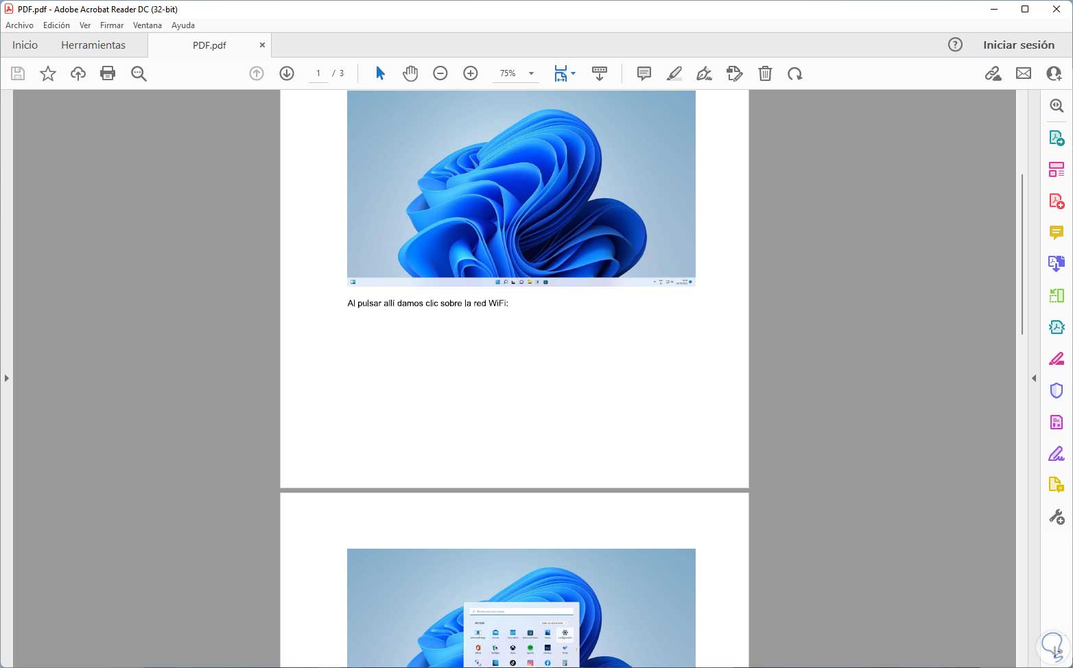1073x668 pixels.
Task: Close the PDF.pdf tab
Action: pos(262,45)
